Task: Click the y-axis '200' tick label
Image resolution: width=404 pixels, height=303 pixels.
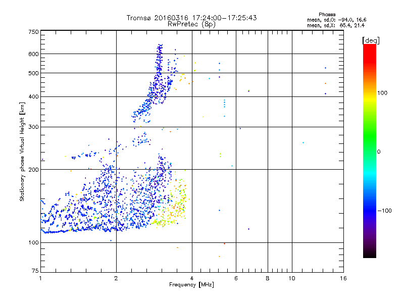Action: 34,170
